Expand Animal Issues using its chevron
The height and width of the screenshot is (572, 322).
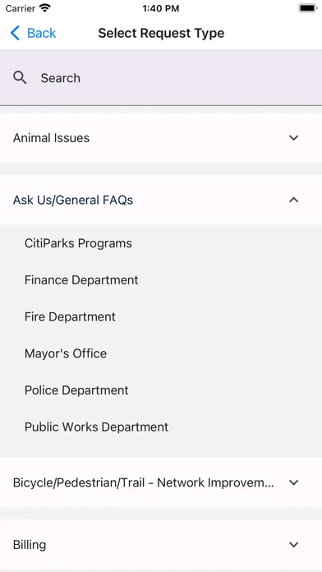293,138
